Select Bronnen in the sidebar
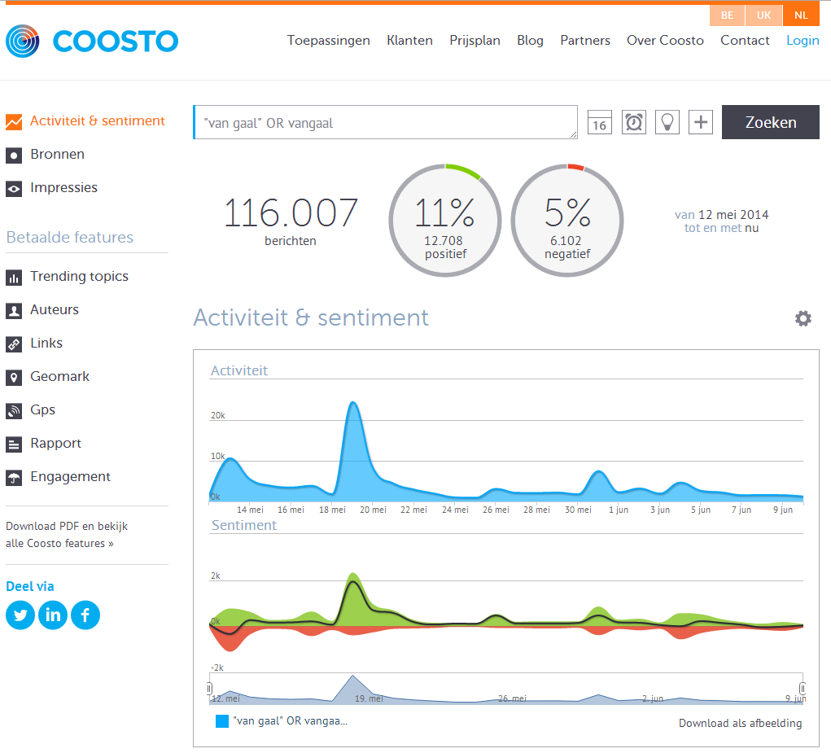 tap(57, 154)
